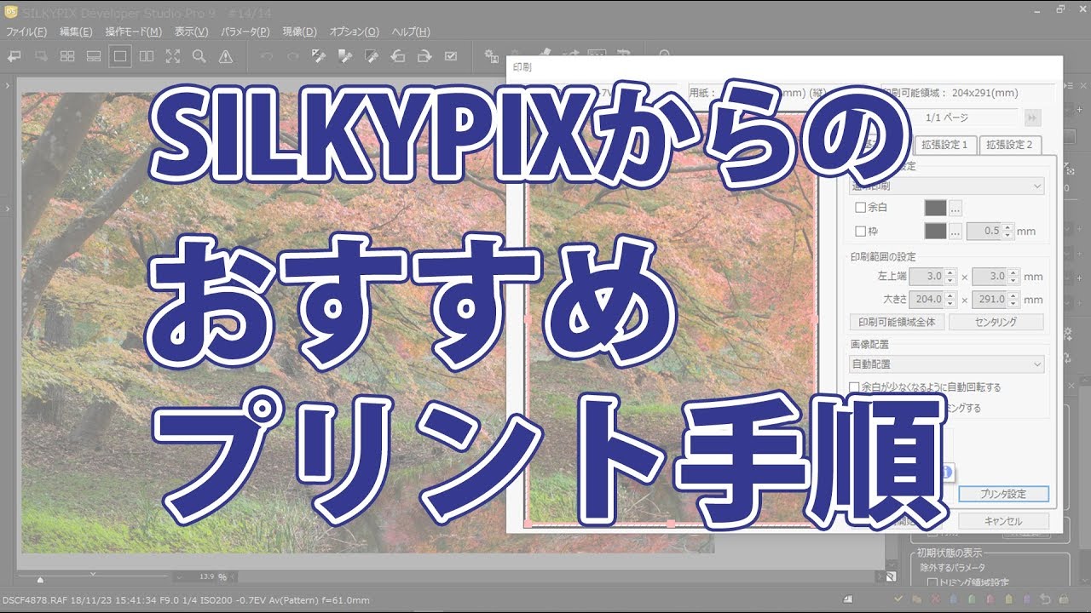The height and width of the screenshot is (613, 1091).
Task: Click the 印刷可能領域全体 button
Action: (897, 322)
